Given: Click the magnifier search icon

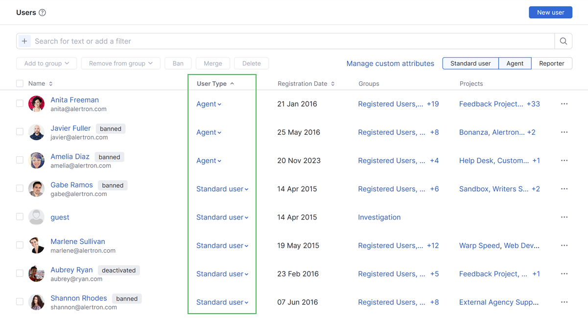Looking at the screenshot, I should (x=563, y=41).
